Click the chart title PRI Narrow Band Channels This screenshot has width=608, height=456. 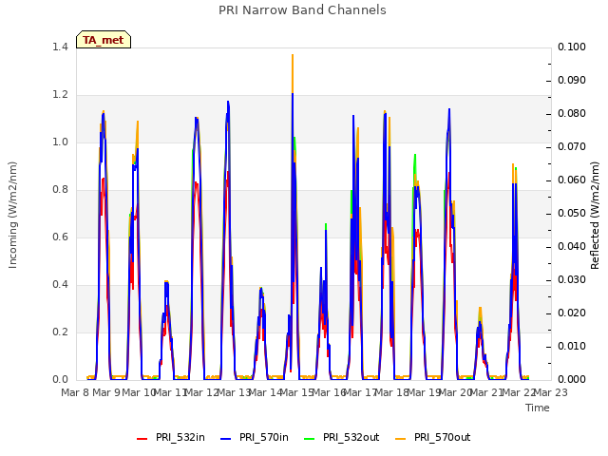tap(302, 10)
